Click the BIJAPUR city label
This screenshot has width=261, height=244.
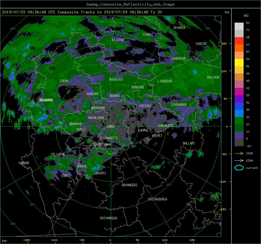(x=118, y=40)
